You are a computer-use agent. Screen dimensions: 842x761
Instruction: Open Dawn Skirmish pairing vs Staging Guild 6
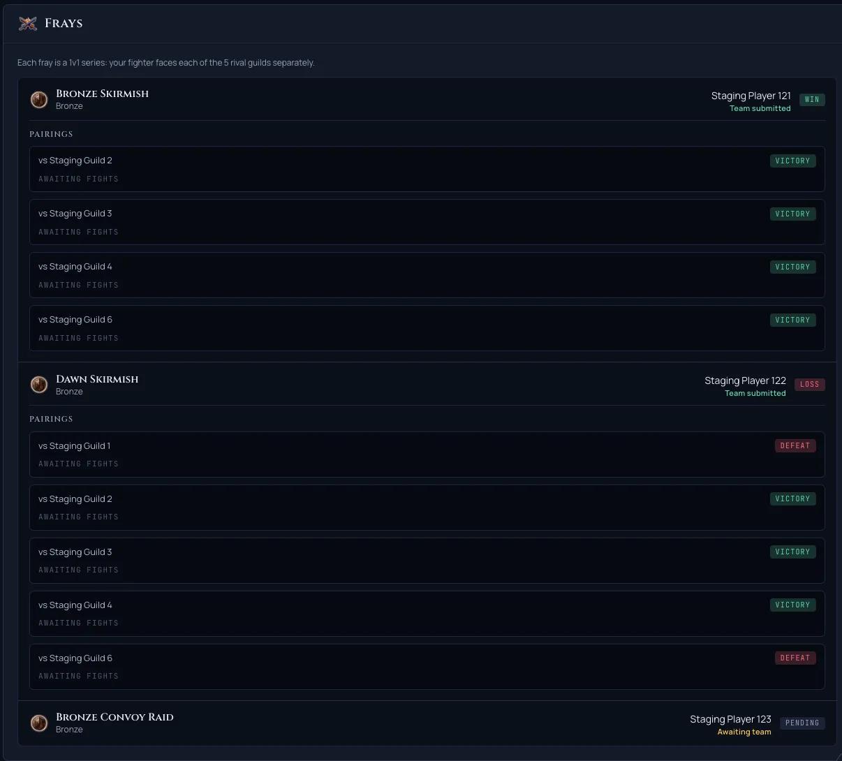(427, 667)
